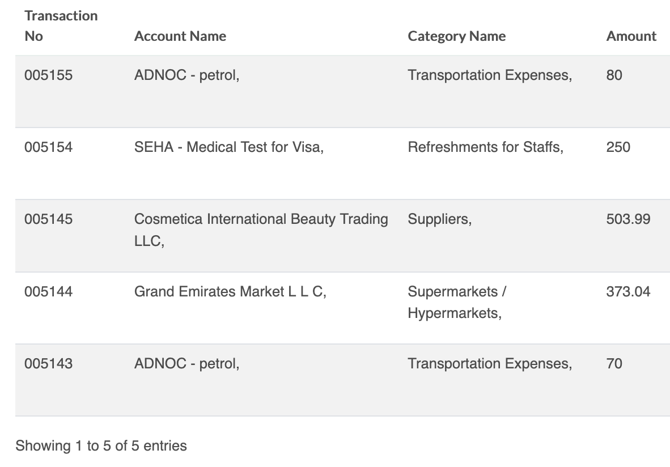
Task: Select transaction number 005144
Action: click(x=48, y=292)
